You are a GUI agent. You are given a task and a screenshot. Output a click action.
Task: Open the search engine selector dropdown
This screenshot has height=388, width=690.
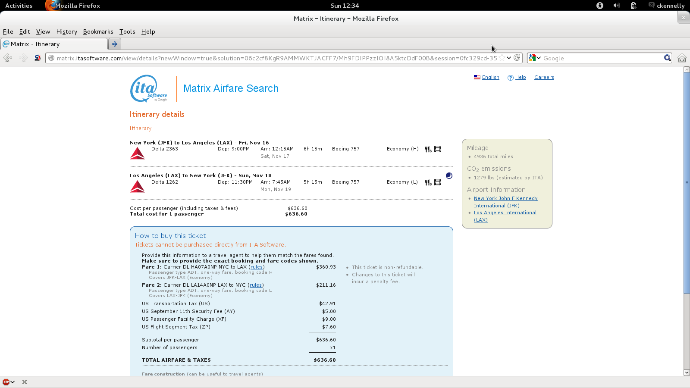point(535,58)
